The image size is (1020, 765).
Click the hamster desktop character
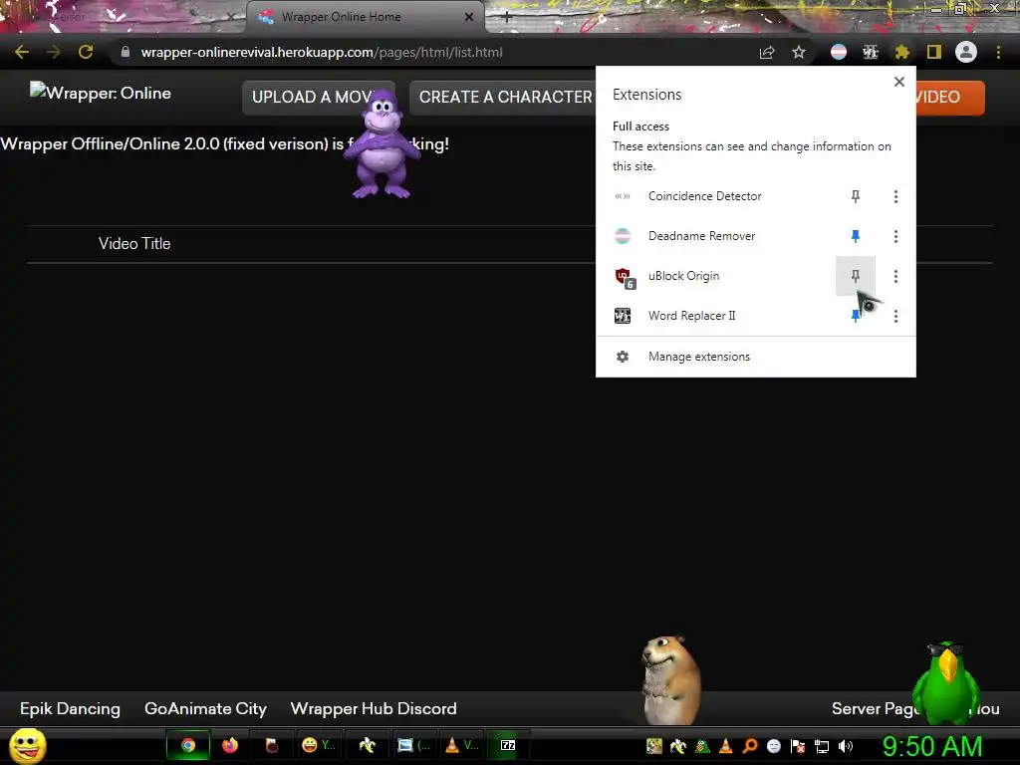(670, 679)
